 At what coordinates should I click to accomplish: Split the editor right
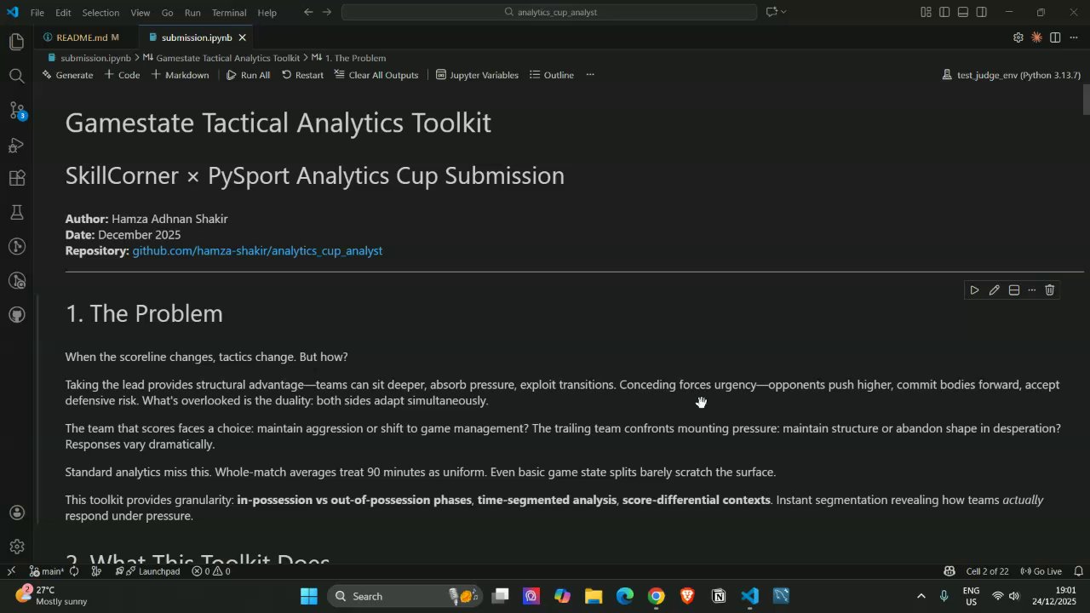(1055, 37)
